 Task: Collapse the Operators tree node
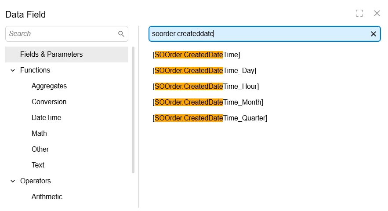(x=13, y=181)
